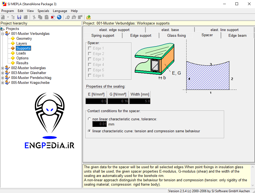Viewport: 255px width, 193px height.
Task: Click the E [N/mm²] value field
Action: (x=96, y=101)
